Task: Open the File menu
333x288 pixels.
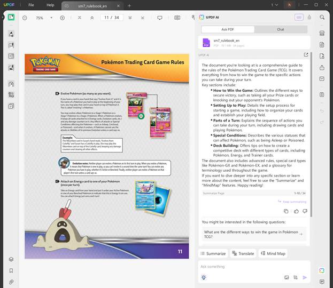Action: pos(31,5)
